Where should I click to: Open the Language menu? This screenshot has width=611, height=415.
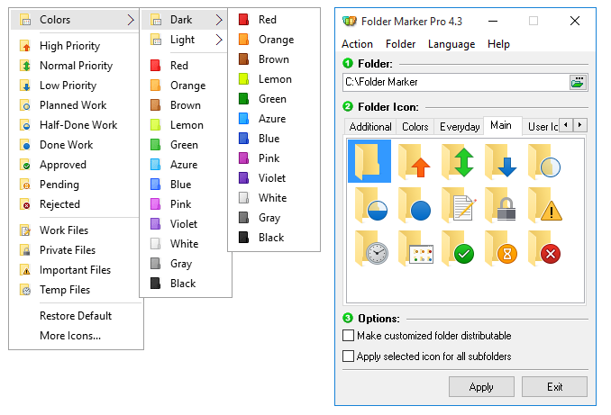(451, 44)
